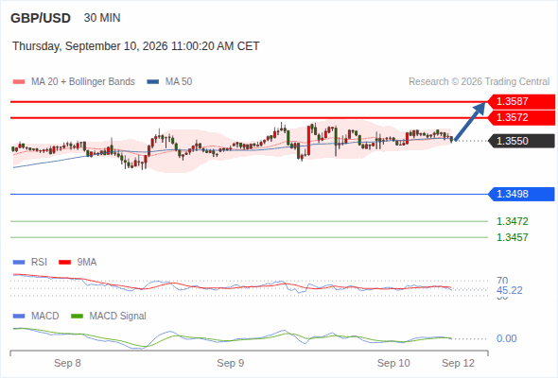Click the 1.3498 blue pivot price tag

click(x=521, y=194)
